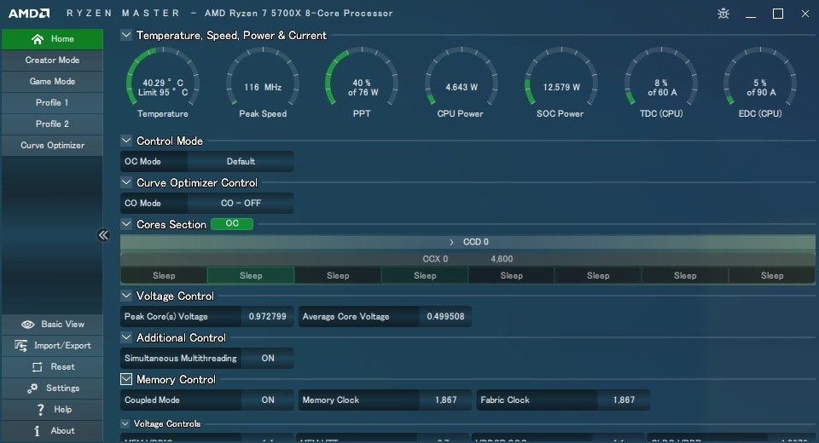Click the Import/Export icon
819x443 pixels.
point(20,345)
